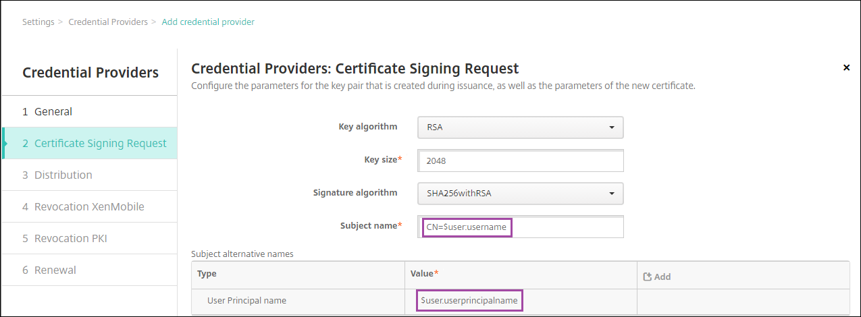Expand the Signature algorithm dropdown
Image resolution: width=861 pixels, height=317 pixels.
click(520, 193)
